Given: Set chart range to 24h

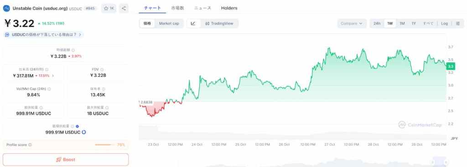Looking at the screenshot, I should pyautogui.click(x=377, y=24).
